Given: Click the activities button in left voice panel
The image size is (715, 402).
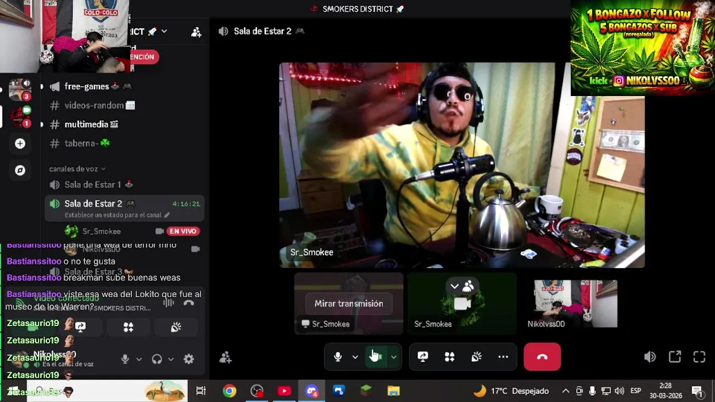Looking at the screenshot, I should click(x=128, y=327).
